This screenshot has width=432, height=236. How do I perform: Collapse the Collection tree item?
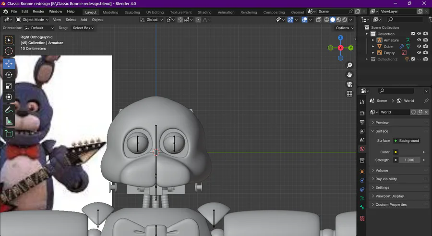coord(367,34)
